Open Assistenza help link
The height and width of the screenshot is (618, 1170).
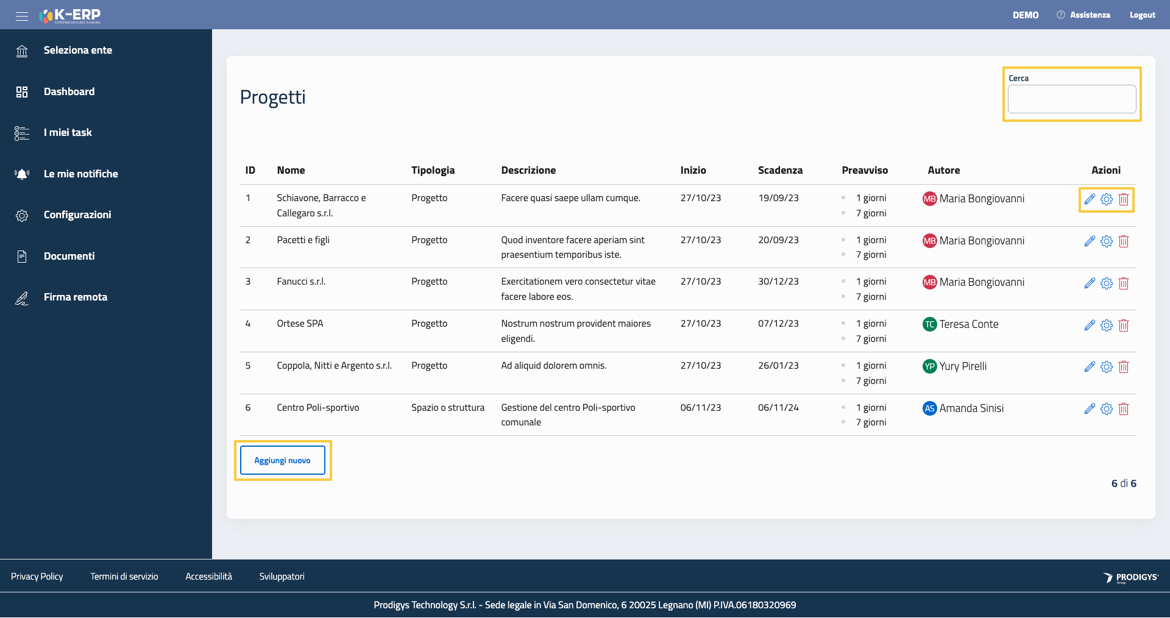(x=1090, y=15)
